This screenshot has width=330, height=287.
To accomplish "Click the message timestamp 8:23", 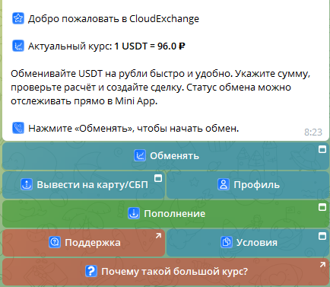I will pyautogui.click(x=313, y=132).
